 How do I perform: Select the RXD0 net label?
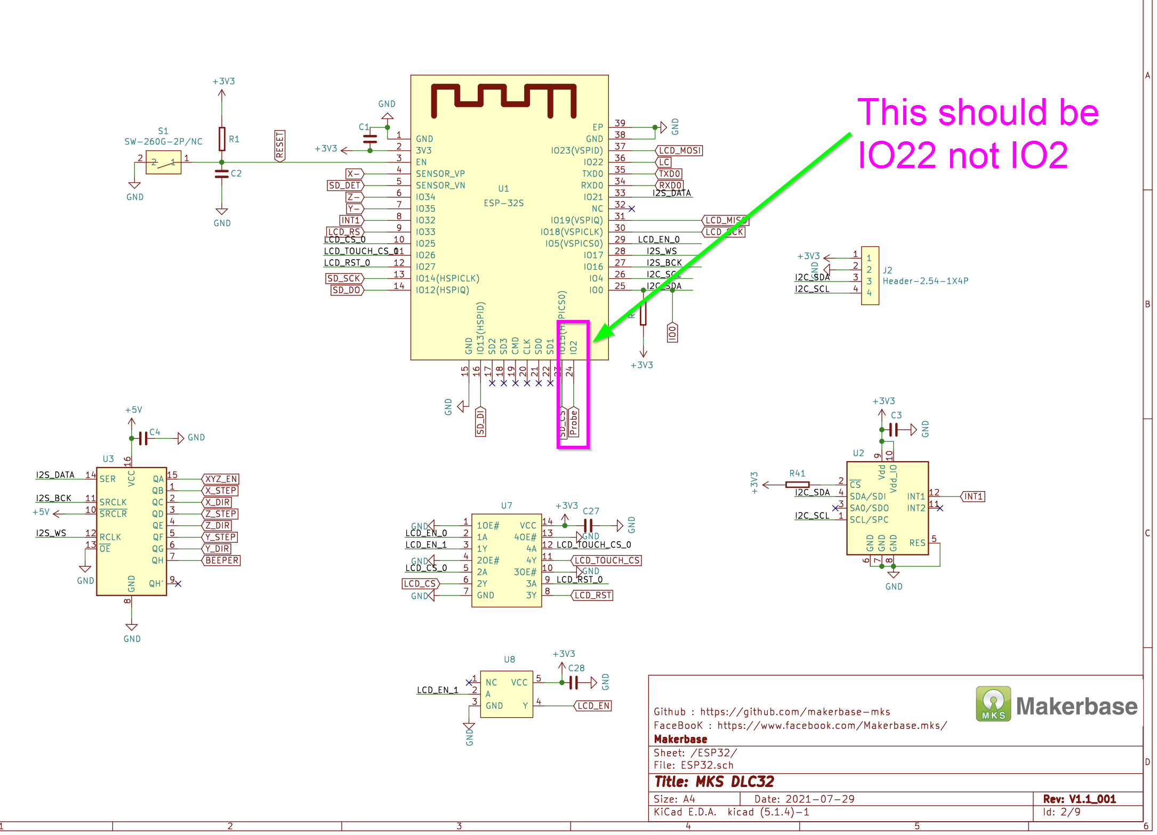click(669, 186)
